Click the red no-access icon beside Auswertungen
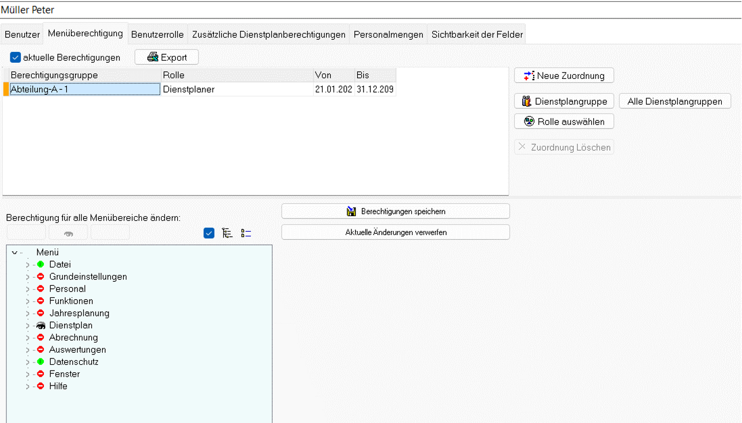Viewport: 742px width, 423px height. pyautogui.click(x=40, y=350)
